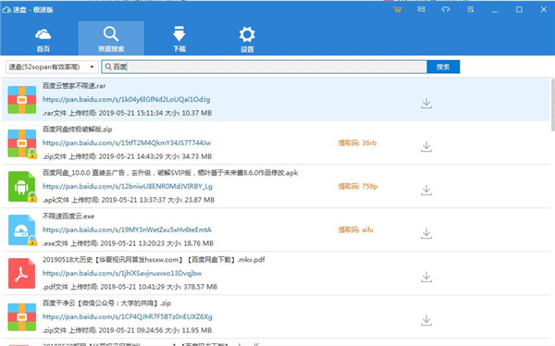Focus the search field containing 百度
This screenshot has height=346, width=555.
264,67
